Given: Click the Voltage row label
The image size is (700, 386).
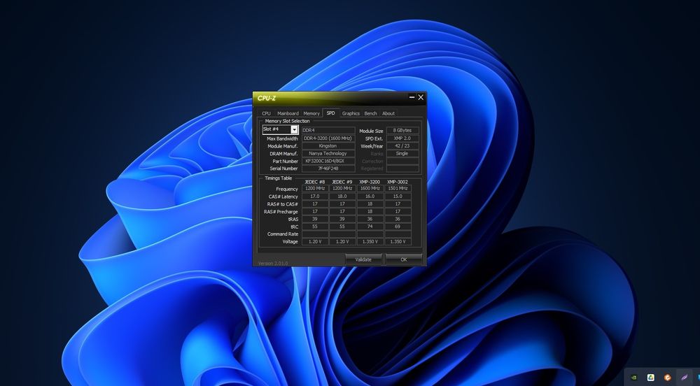Looking at the screenshot, I should point(290,241).
